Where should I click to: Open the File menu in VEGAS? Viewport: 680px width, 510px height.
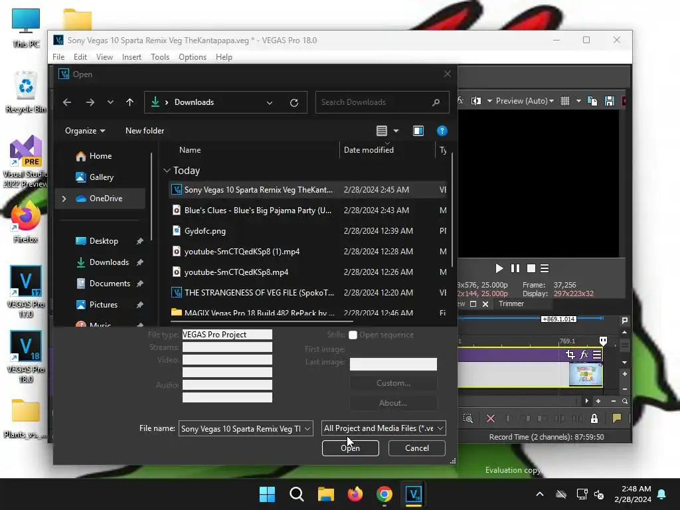pyautogui.click(x=58, y=57)
